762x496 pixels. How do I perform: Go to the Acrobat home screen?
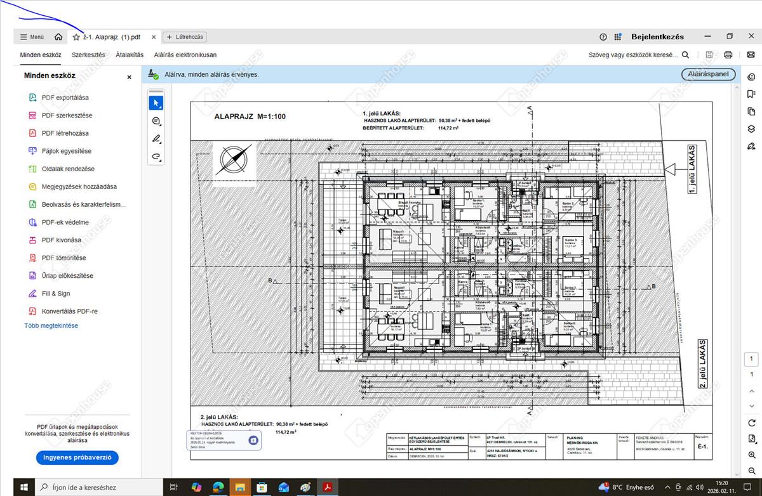point(58,37)
